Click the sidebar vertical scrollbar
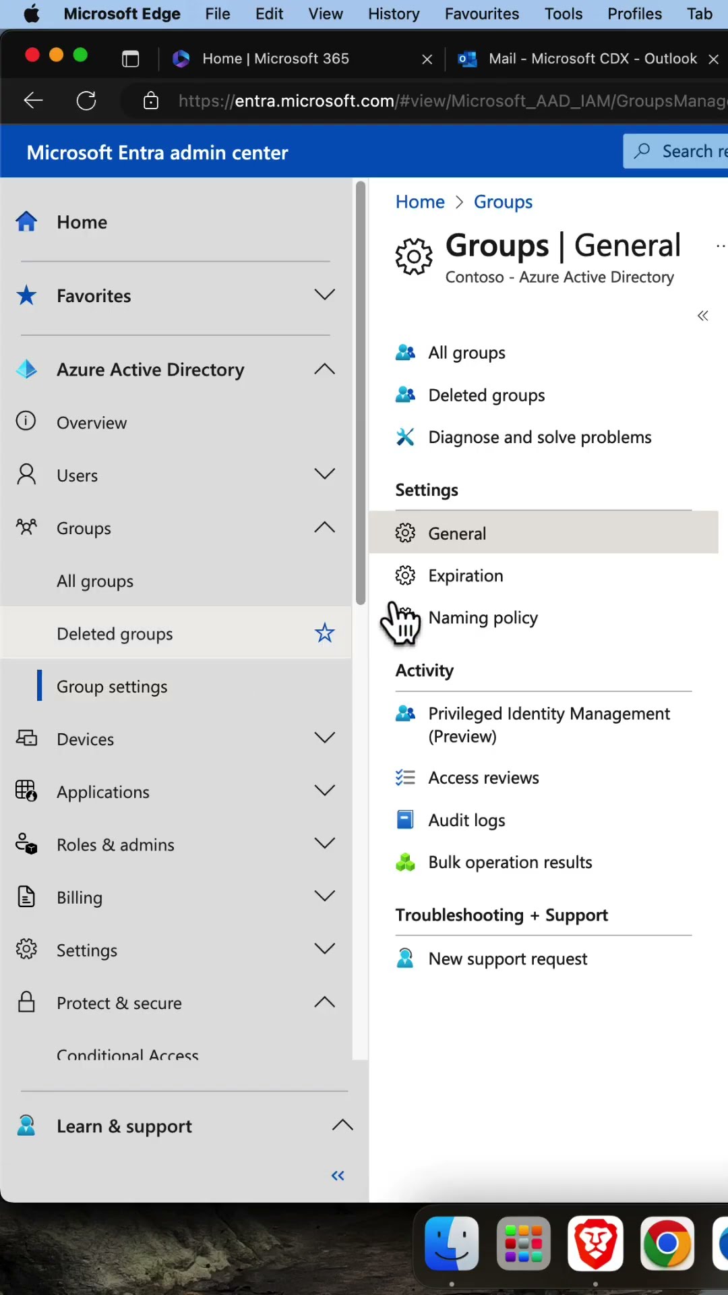This screenshot has height=1295, width=728. pyautogui.click(x=361, y=391)
